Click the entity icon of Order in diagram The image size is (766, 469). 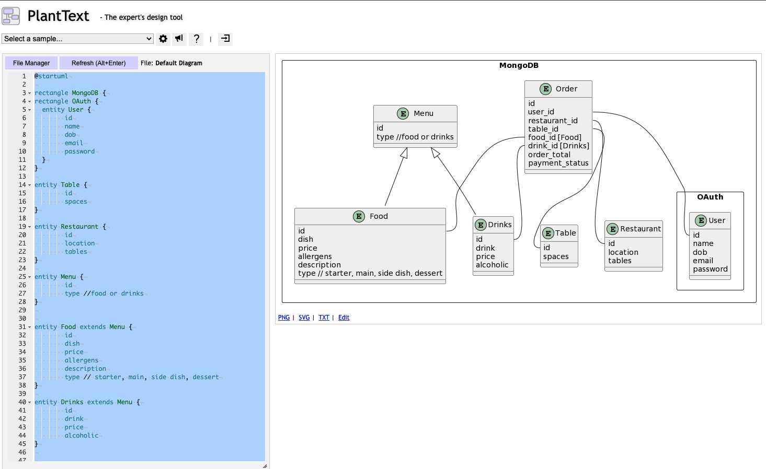coord(545,89)
